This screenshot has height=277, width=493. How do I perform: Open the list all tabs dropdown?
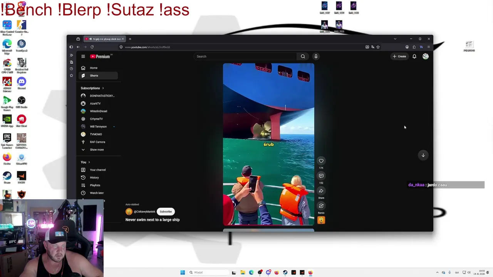395,39
